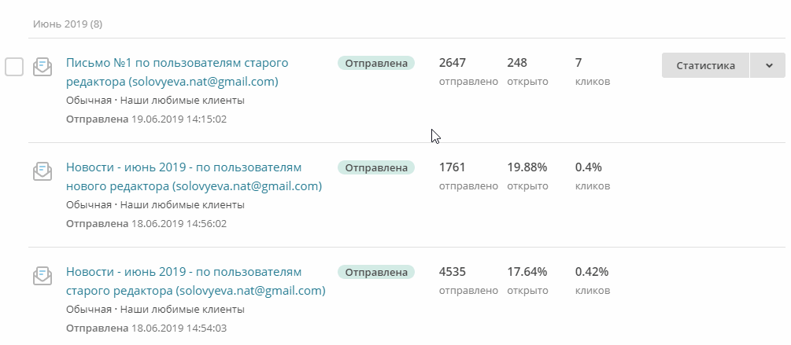Click the 0.4% кликов rate
This screenshot has width=791, height=345.
click(588, 167)
